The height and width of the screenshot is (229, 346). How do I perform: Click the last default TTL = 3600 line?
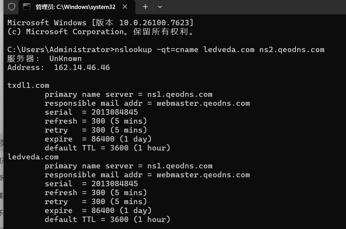(x=107, y=220)
